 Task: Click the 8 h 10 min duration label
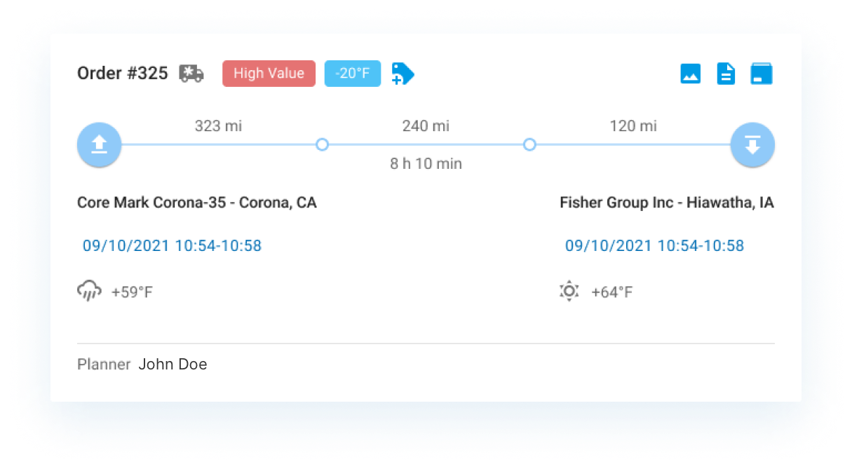point(426,163)
